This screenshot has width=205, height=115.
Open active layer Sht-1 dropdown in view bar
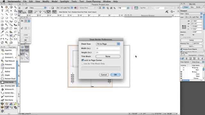pos(65,8)
